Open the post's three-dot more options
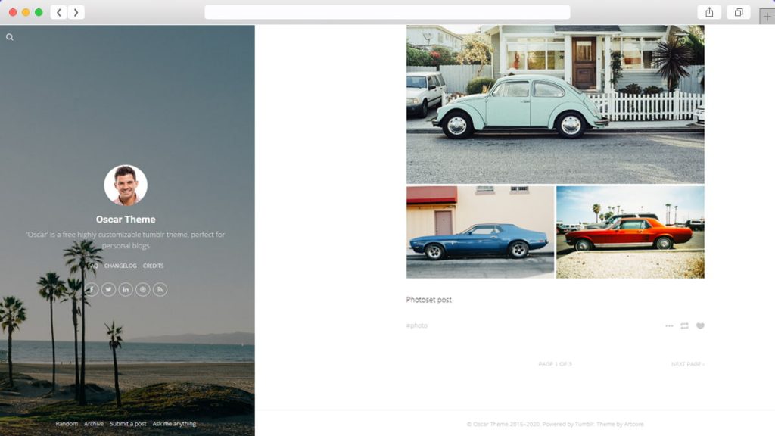Screen dimensions: 775x436 [669, 325]
